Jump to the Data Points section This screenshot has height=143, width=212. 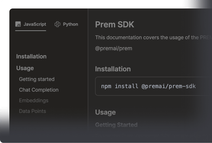click(32, 111)
